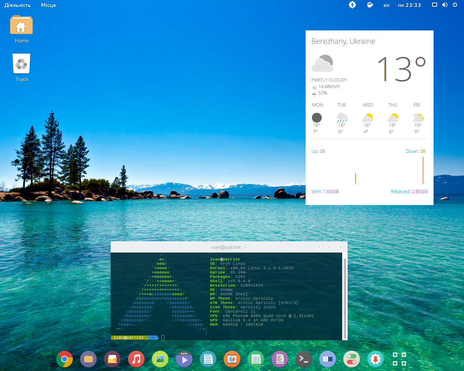This screenshot has width=464, height=371.
Task: Maximize the terminal window
Action: [x=330, y=247]
